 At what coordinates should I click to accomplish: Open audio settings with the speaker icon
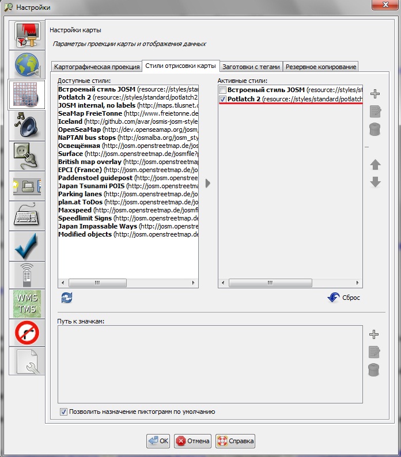[x=27, y=126]
